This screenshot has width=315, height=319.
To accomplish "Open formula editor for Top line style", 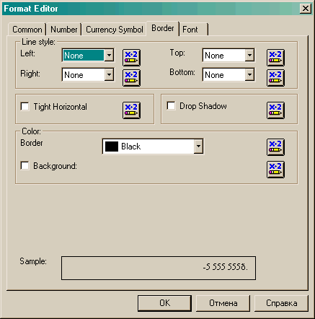I will pyautogui.click(x=275, y=58).
